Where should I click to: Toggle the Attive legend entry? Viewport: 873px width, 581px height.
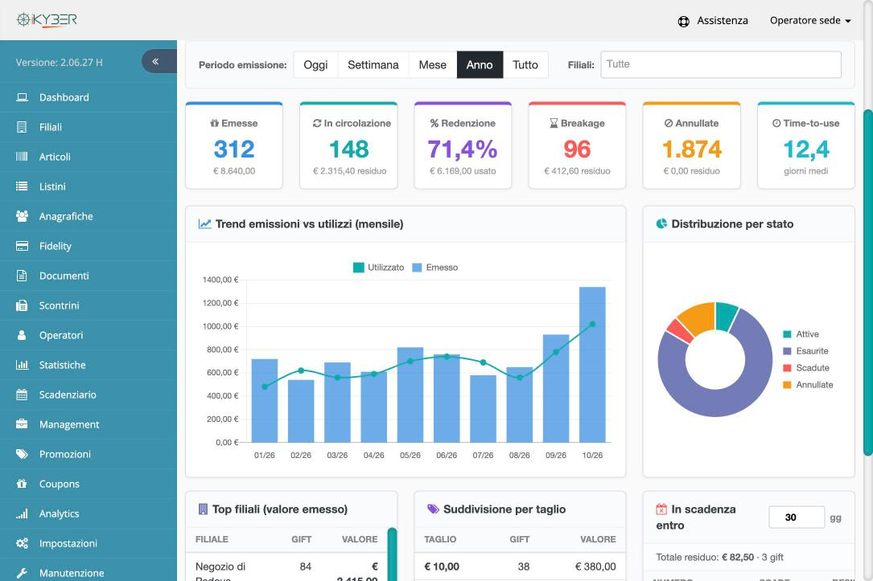(x=801, y=334)
